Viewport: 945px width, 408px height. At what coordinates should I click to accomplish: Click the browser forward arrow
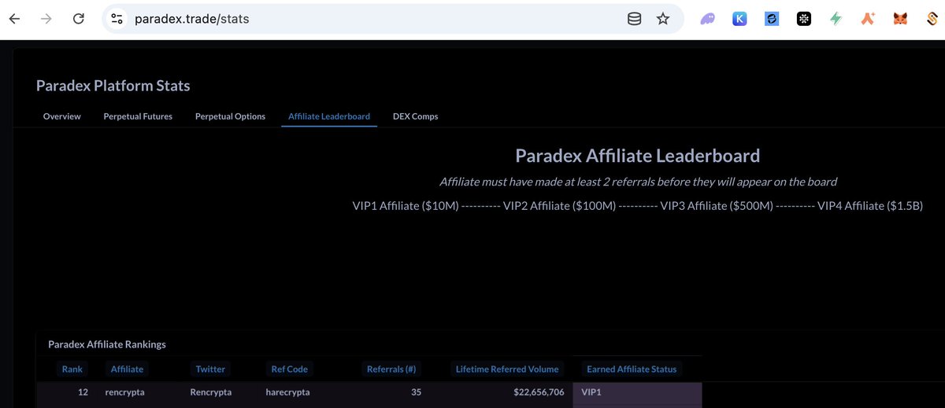click(x=46, y=18)
